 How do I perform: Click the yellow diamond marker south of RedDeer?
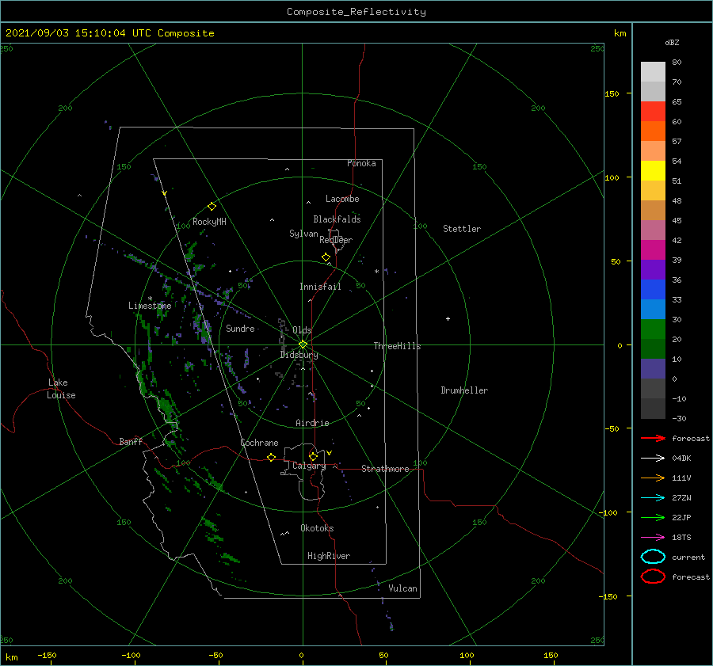pos(326,257)
